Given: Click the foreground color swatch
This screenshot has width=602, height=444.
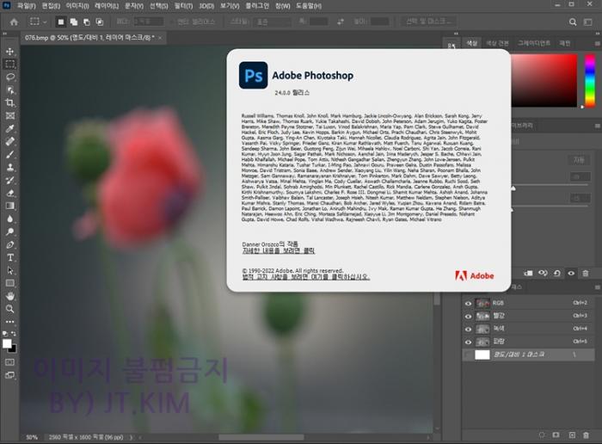Looking at the screenshot, I should click(7, 343).
